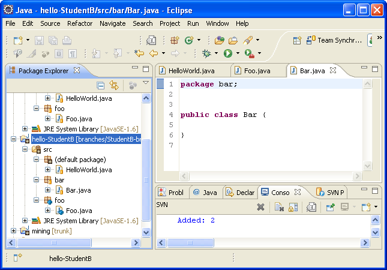Click Collapse All in Package Explorer
The image size is (387, 270).
click(x=101, y=86)
